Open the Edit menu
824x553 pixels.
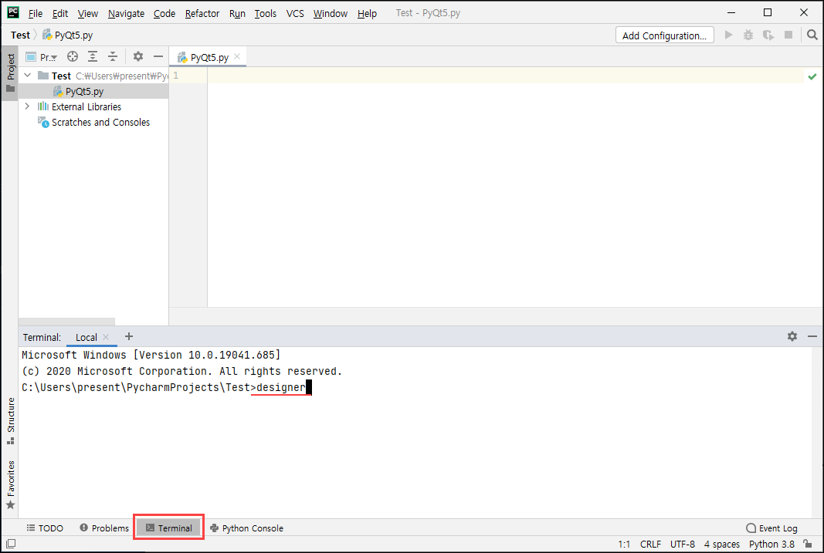pos(60,13)
